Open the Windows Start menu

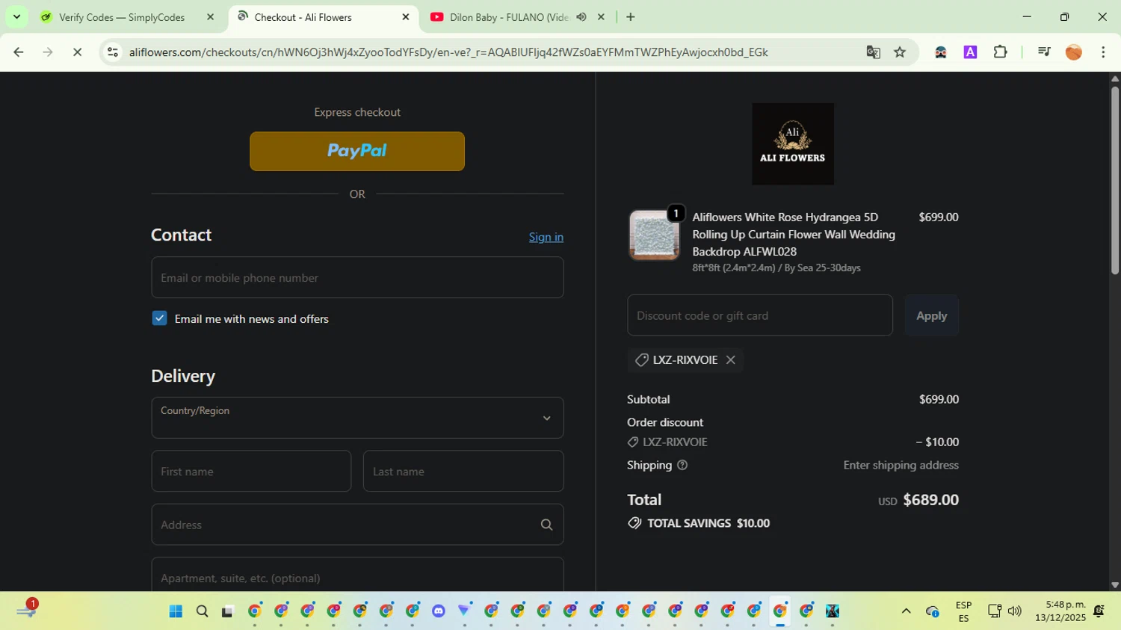point(176,611)
